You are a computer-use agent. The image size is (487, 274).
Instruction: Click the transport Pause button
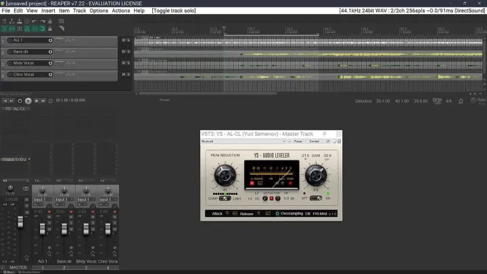(x=43, y=101)
